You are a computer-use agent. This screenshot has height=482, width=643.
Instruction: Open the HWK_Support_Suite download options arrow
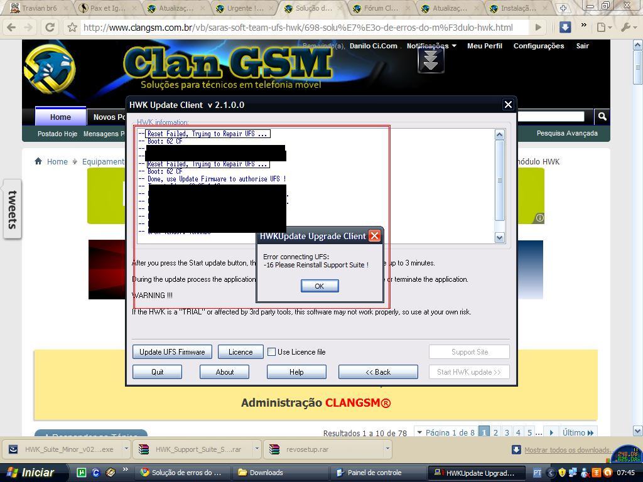click(x=257, y=449)
